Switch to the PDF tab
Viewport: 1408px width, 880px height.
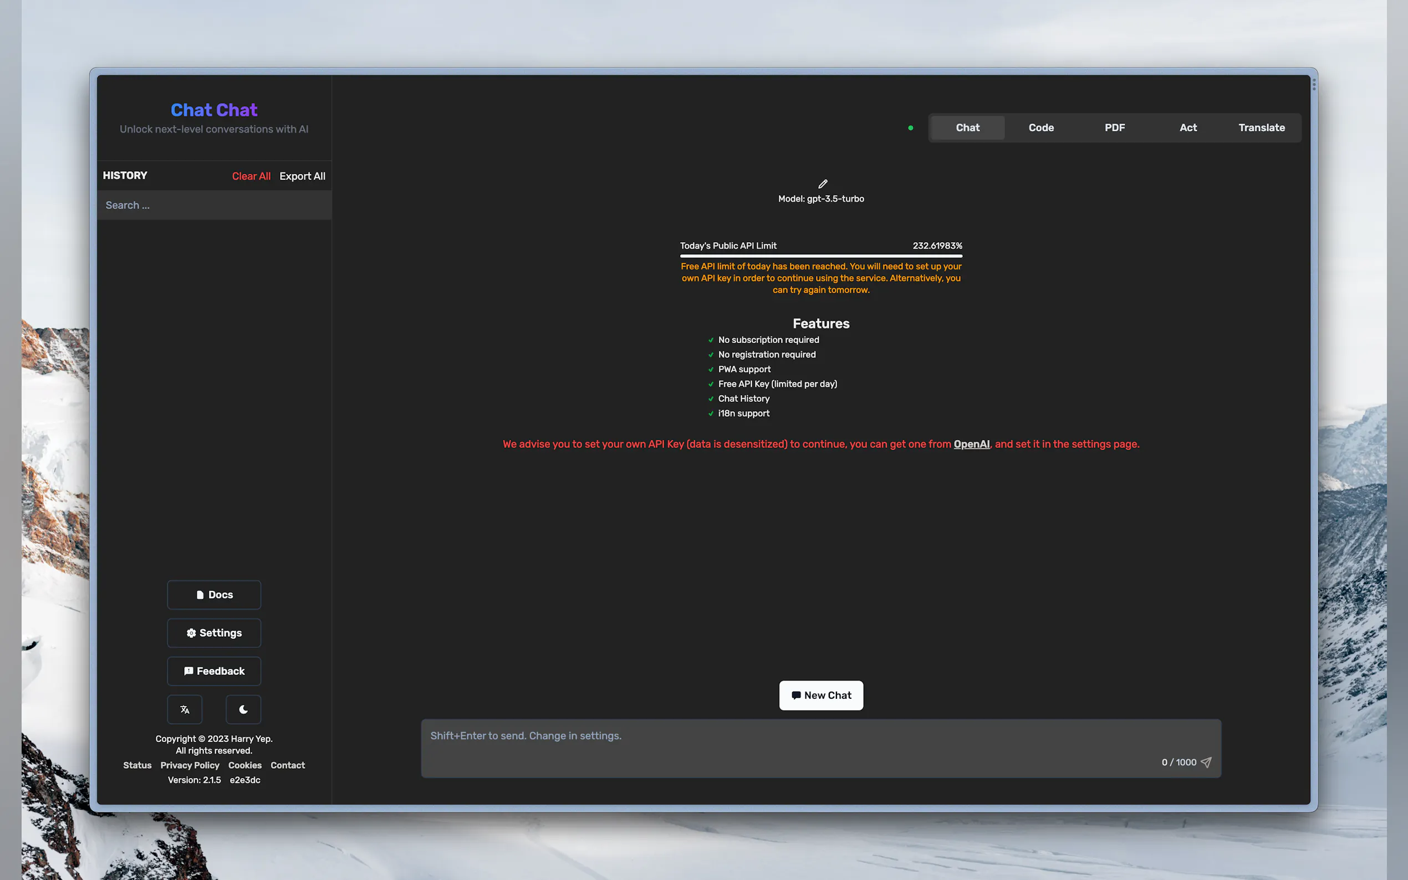click(x=1114, y=128)
